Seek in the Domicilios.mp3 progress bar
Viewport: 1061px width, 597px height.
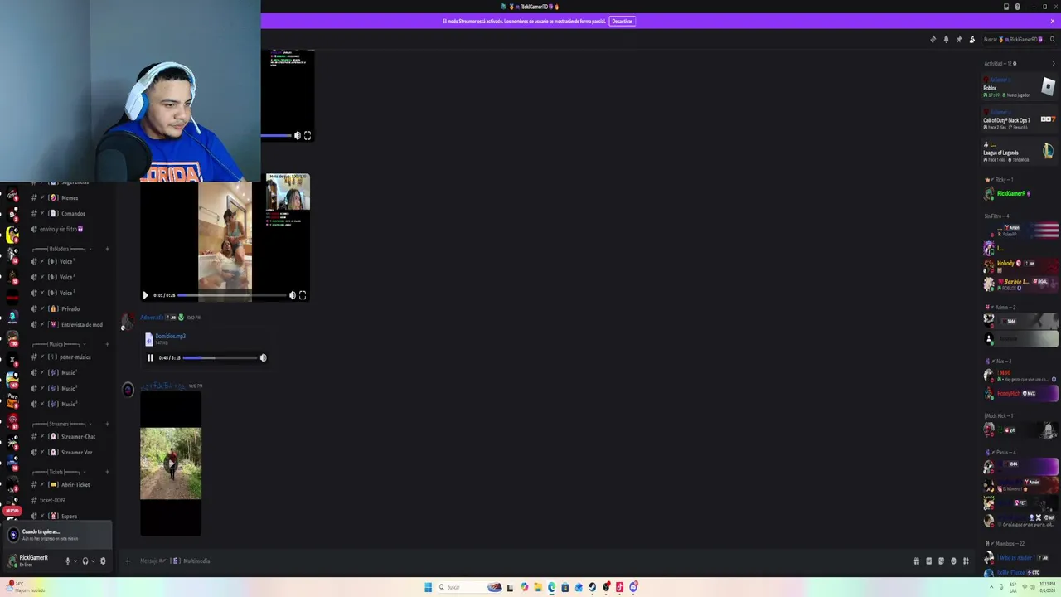[x=220, y=357]
